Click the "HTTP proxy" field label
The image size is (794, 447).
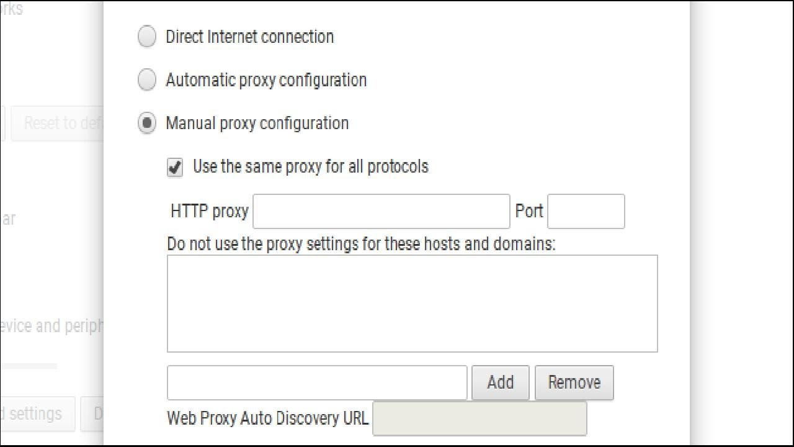pyautogui.click(x=209, y=211)
